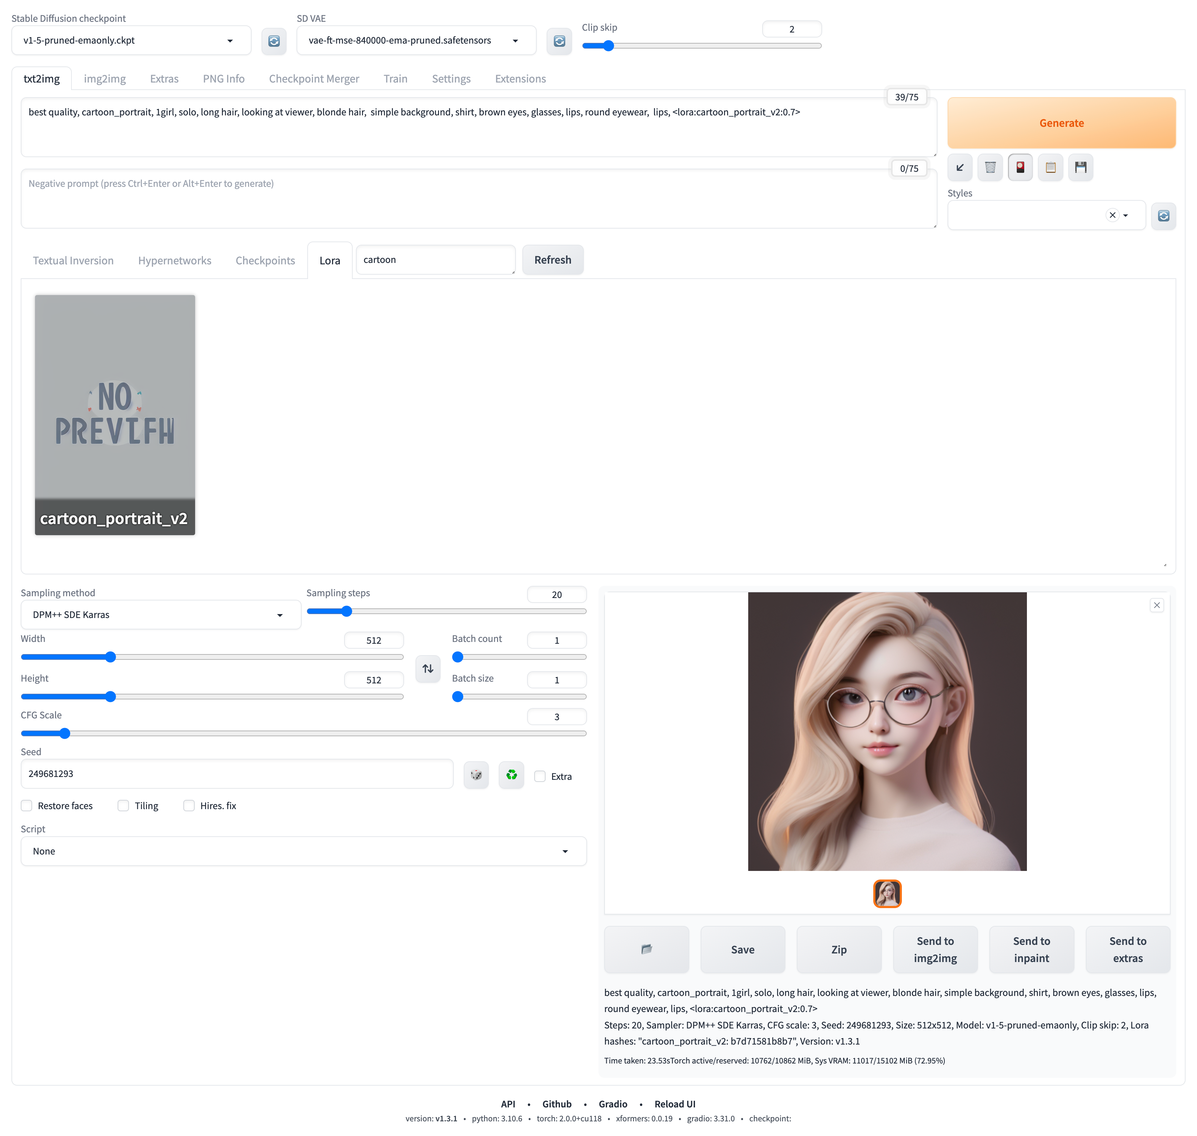Click the clipboard apply-styles icon
Image resolution: width=1197 pixels, height=1136 pixels.
pyautogui.click(x=1051, y=168)
